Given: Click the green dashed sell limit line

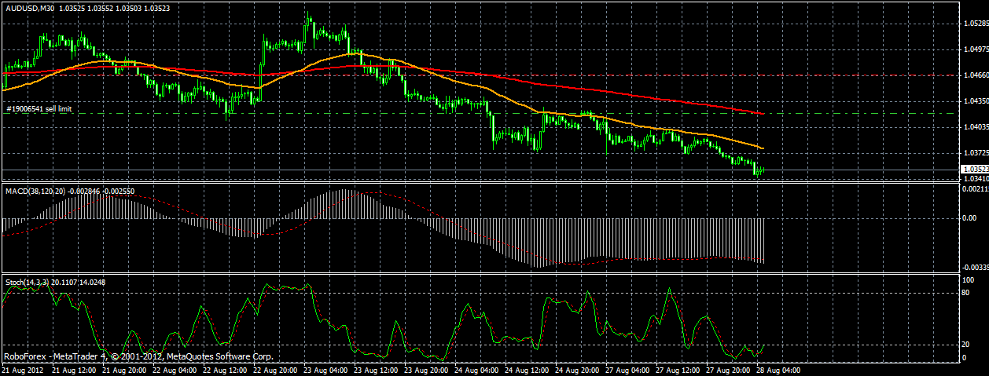Looking at the screenshot, I should [x=480, y=114].
